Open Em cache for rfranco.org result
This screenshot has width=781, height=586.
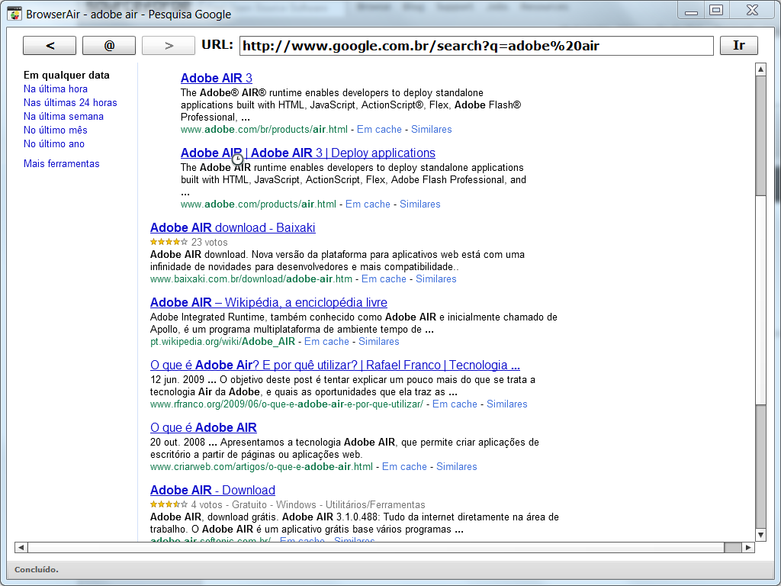click(x=455, y=404)
